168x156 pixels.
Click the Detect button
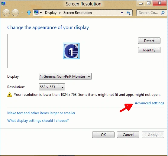point(149,41)
